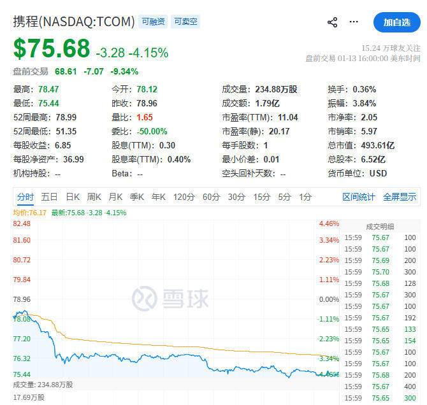
Task: Open the 周K chart tab
Action: [x=94, y=197]
